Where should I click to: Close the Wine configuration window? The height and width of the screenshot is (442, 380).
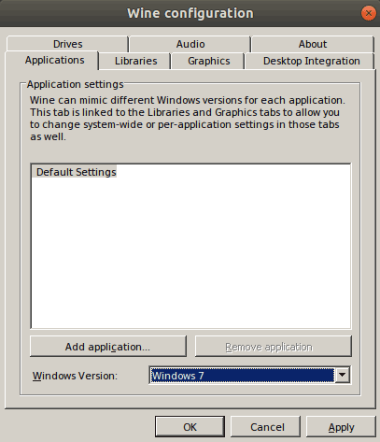[369, 13]
